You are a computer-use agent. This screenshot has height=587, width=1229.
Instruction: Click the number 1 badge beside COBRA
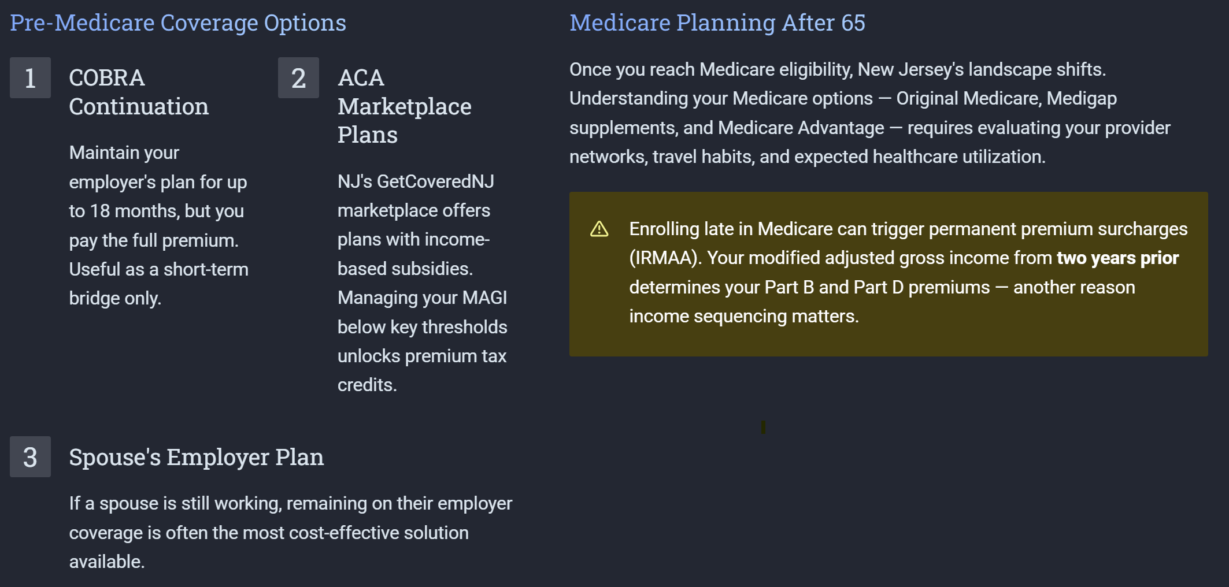pyautogui.click(x=30, y=78)
